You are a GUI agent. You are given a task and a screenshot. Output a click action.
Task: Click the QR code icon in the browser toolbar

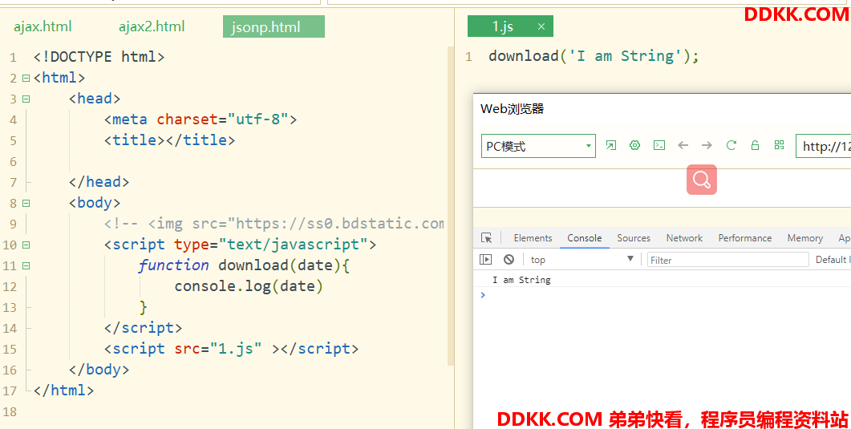click(x=780, y=145)
